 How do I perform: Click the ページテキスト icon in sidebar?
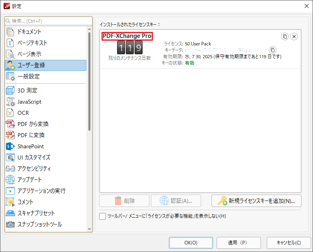pyautogui.click(x=10, y=43)
